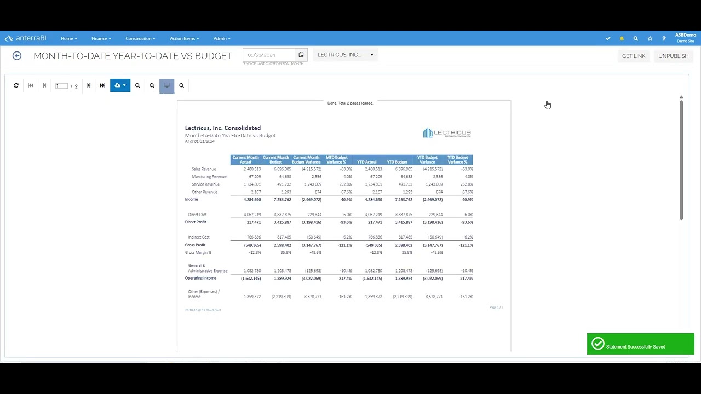This screenshot has width=701, height=394.
Task: Open the Construction menu
Action: coord(140,39)
